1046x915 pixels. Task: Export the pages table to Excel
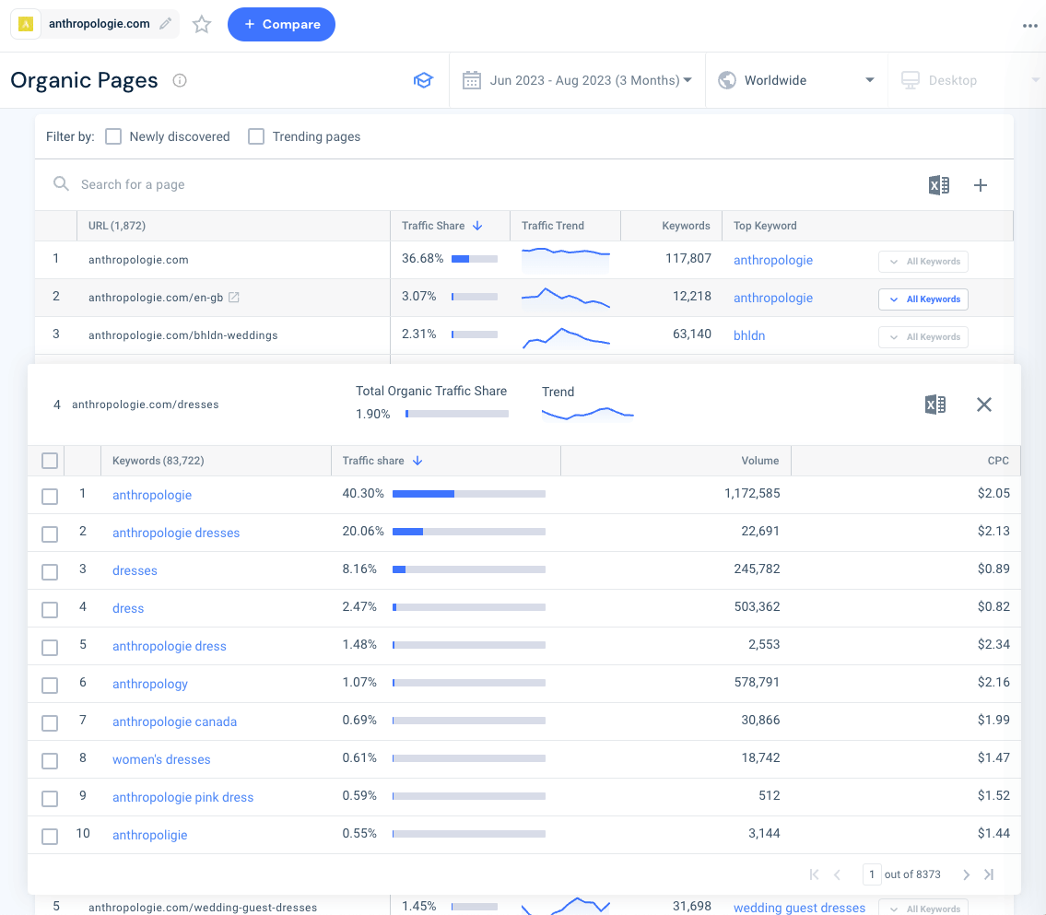pyautogui.click(x=938, y=184)
